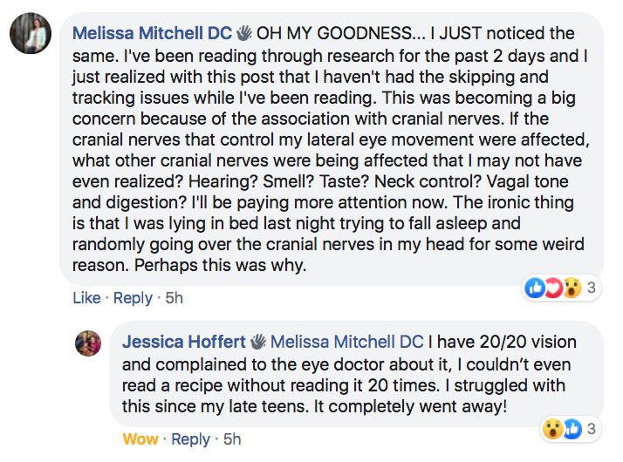Click the wow emoji reaction on Jessica's reply
Image resolution: width=623 pixels, height=462 pixels.
tap(551, 429)
